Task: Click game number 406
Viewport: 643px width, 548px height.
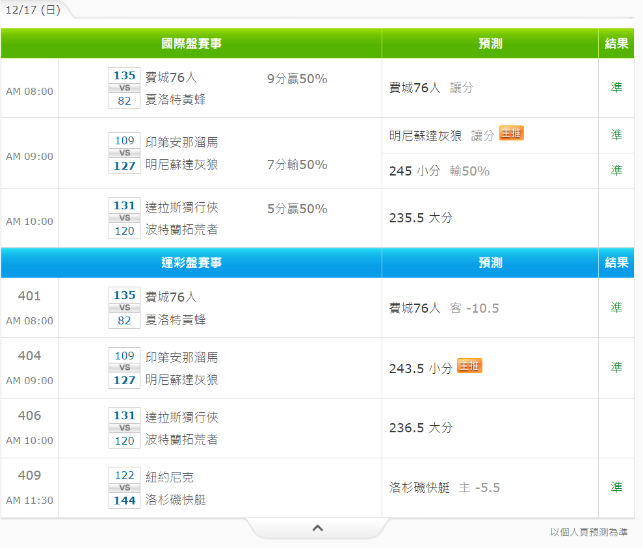Action: [29, 415]
